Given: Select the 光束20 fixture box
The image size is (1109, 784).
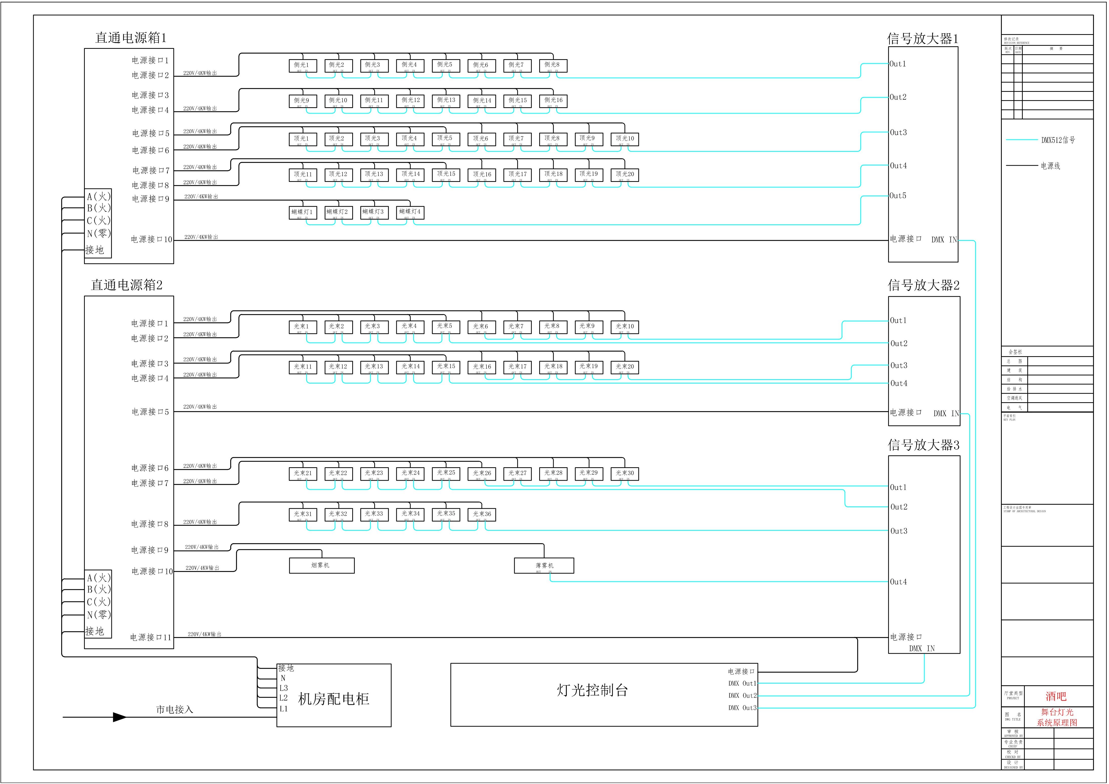Looking at the screenshot, I should pos(624,367).
